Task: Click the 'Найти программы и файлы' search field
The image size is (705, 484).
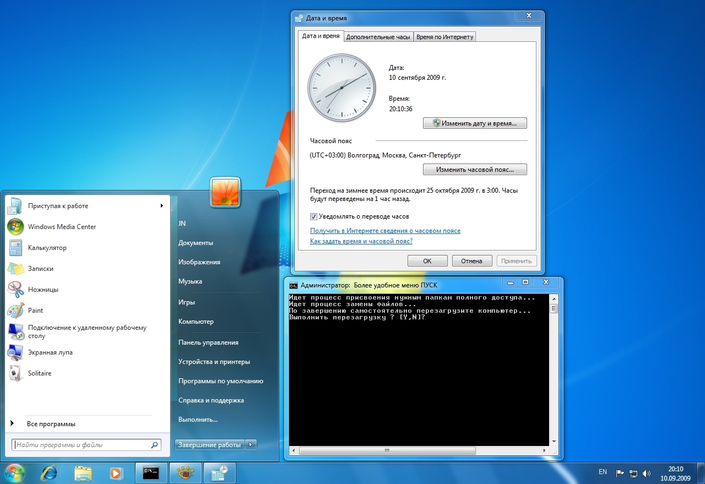Action: (82, 445)
